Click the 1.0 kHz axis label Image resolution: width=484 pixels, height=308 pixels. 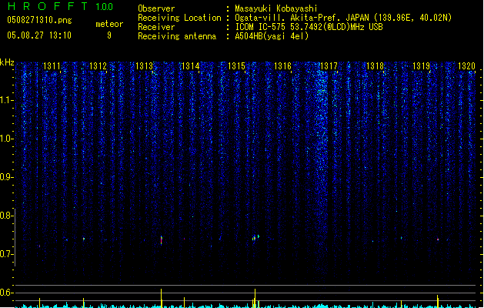coord(6,139)
